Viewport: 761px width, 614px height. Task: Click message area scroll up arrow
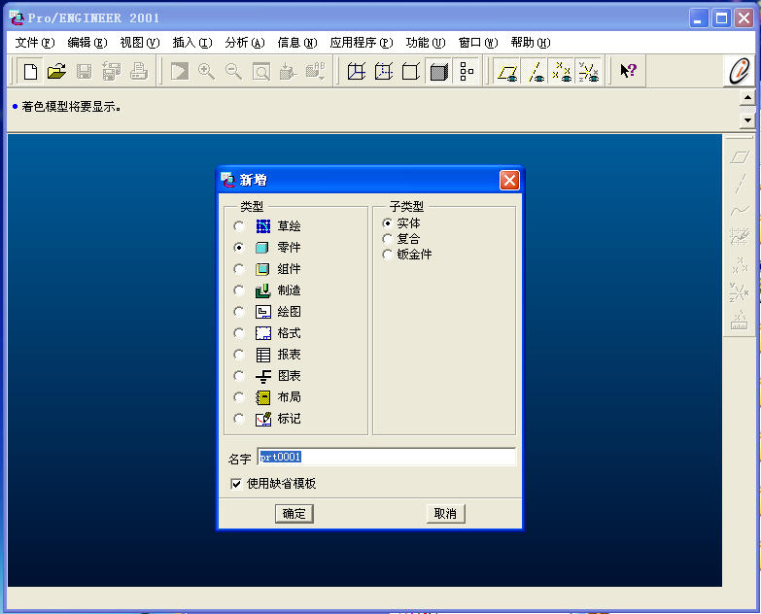coord(747,98)
